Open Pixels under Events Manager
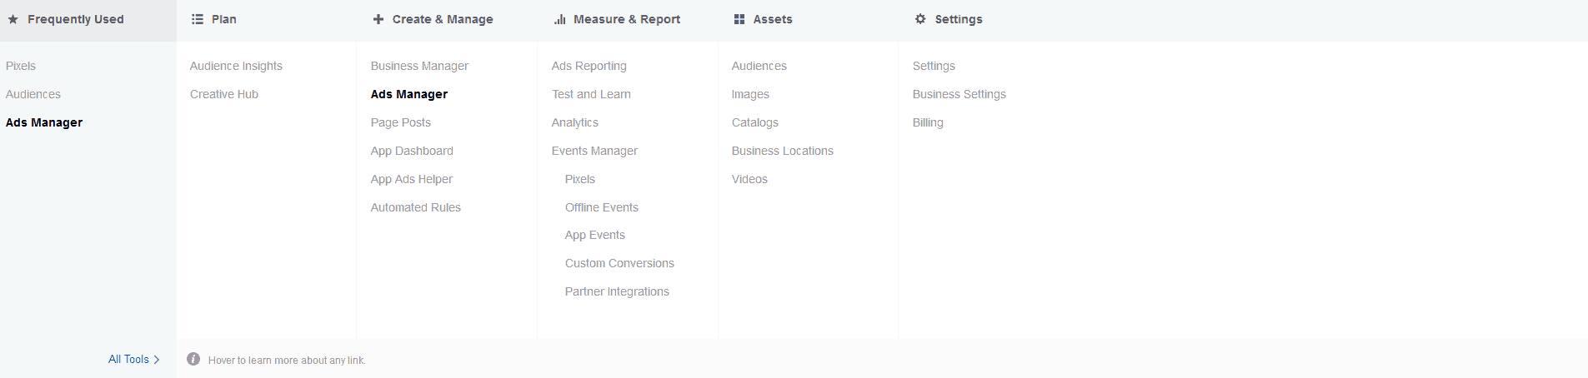Image resolution: width=1588 pixels, height=378 pixels. click(580, 179)
